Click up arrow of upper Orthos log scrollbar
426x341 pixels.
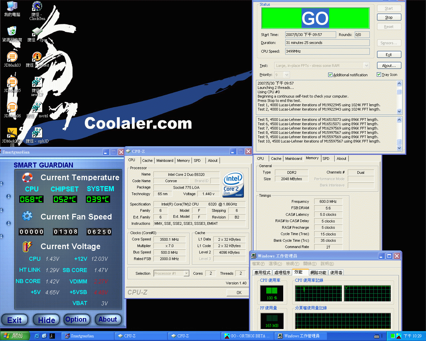pos(399,83)
